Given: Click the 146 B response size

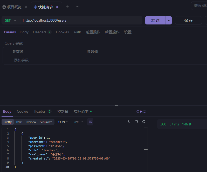Looking at the screenshot, I should (187, 124).
